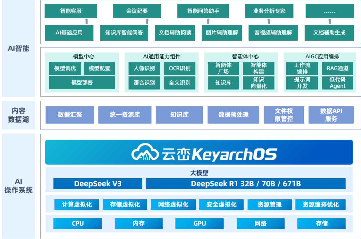Viewport: 361px width, 239px height.
Task: Click the arrow above 音视频辅助理解 box
Action: click(269, 21)
